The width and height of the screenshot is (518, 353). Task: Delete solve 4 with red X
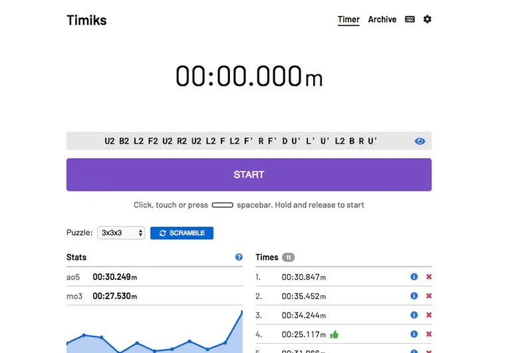[429, 334]
